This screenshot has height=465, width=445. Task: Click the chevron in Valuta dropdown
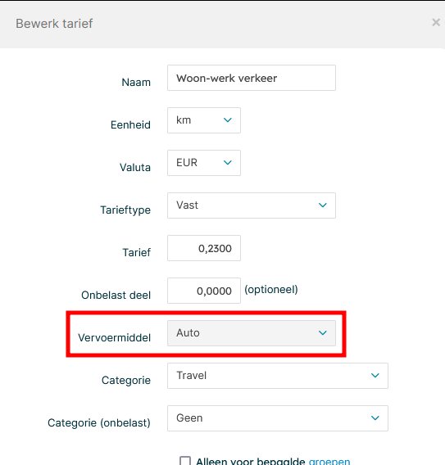227,163
